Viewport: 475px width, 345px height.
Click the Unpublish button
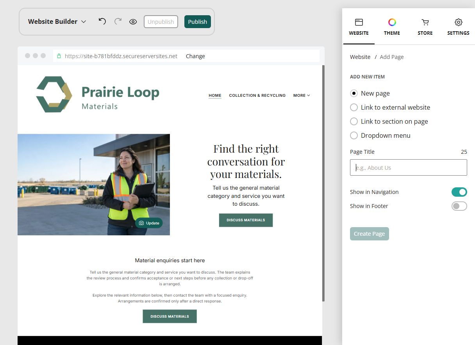tap(161, 22)
